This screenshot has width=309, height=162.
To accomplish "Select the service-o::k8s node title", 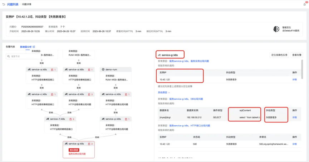I will (113, 94).
